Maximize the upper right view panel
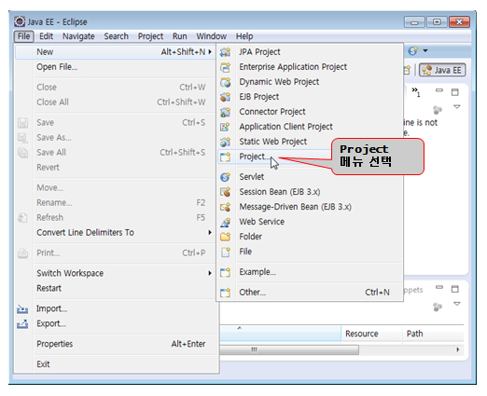The height and width of the screenshot is (396, 487). tap(455, 92)
